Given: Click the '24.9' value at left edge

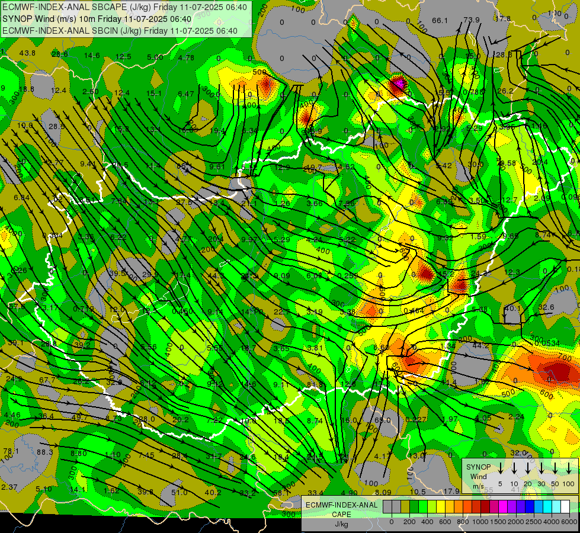Looking at the screenshot, I should pos(14,379).
